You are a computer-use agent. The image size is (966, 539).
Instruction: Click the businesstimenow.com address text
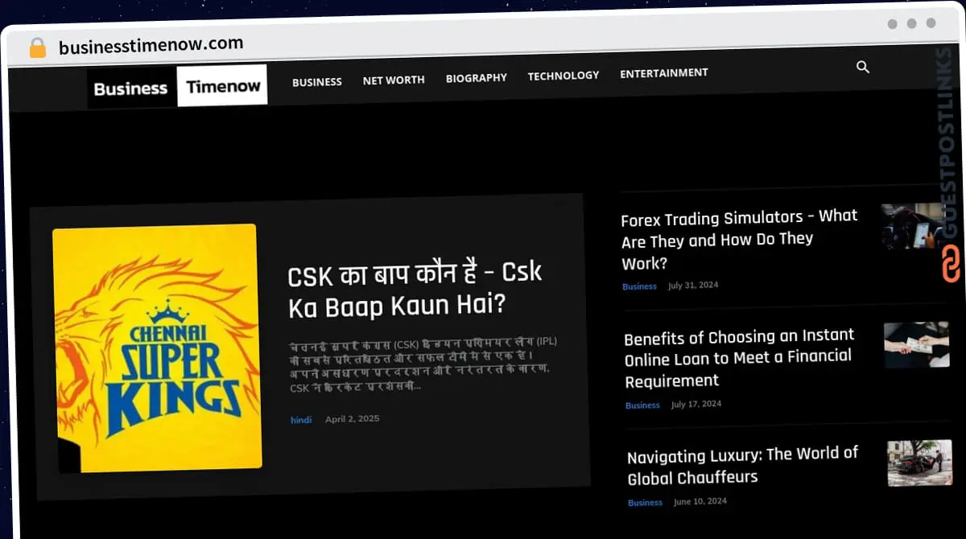[x=151, y=46]
